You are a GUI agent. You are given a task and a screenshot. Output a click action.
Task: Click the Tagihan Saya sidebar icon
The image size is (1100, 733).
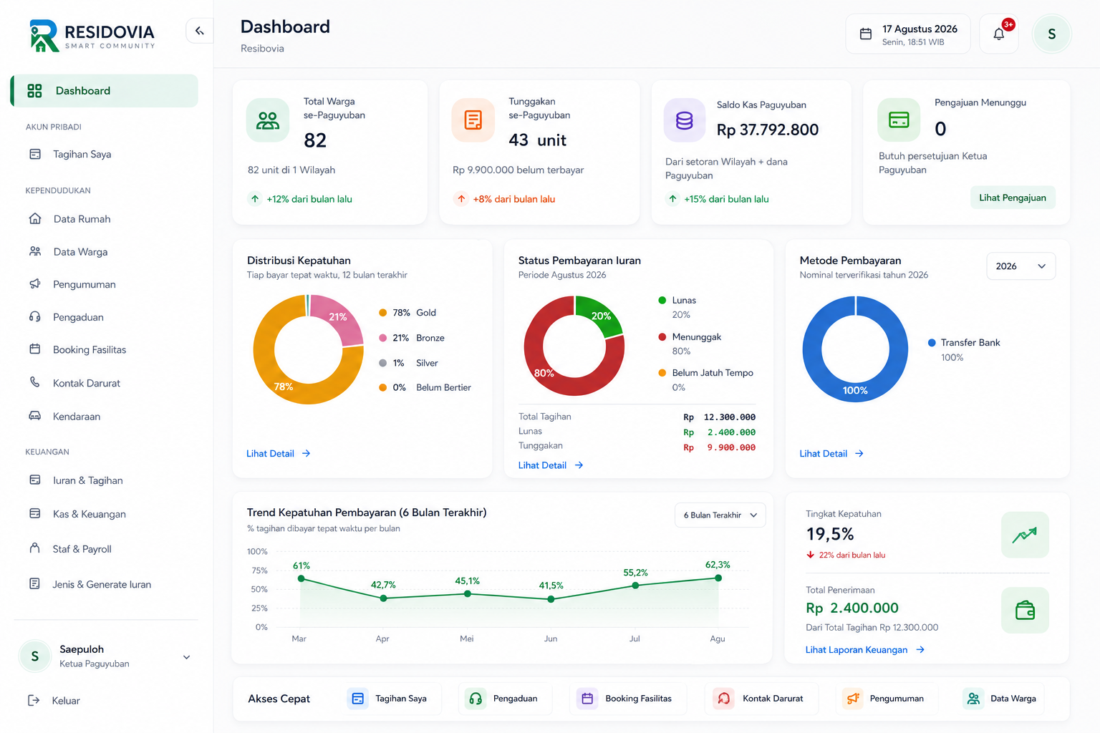pos(35,154)
